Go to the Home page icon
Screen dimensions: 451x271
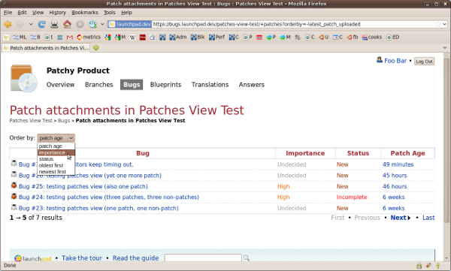click(68, 25)
